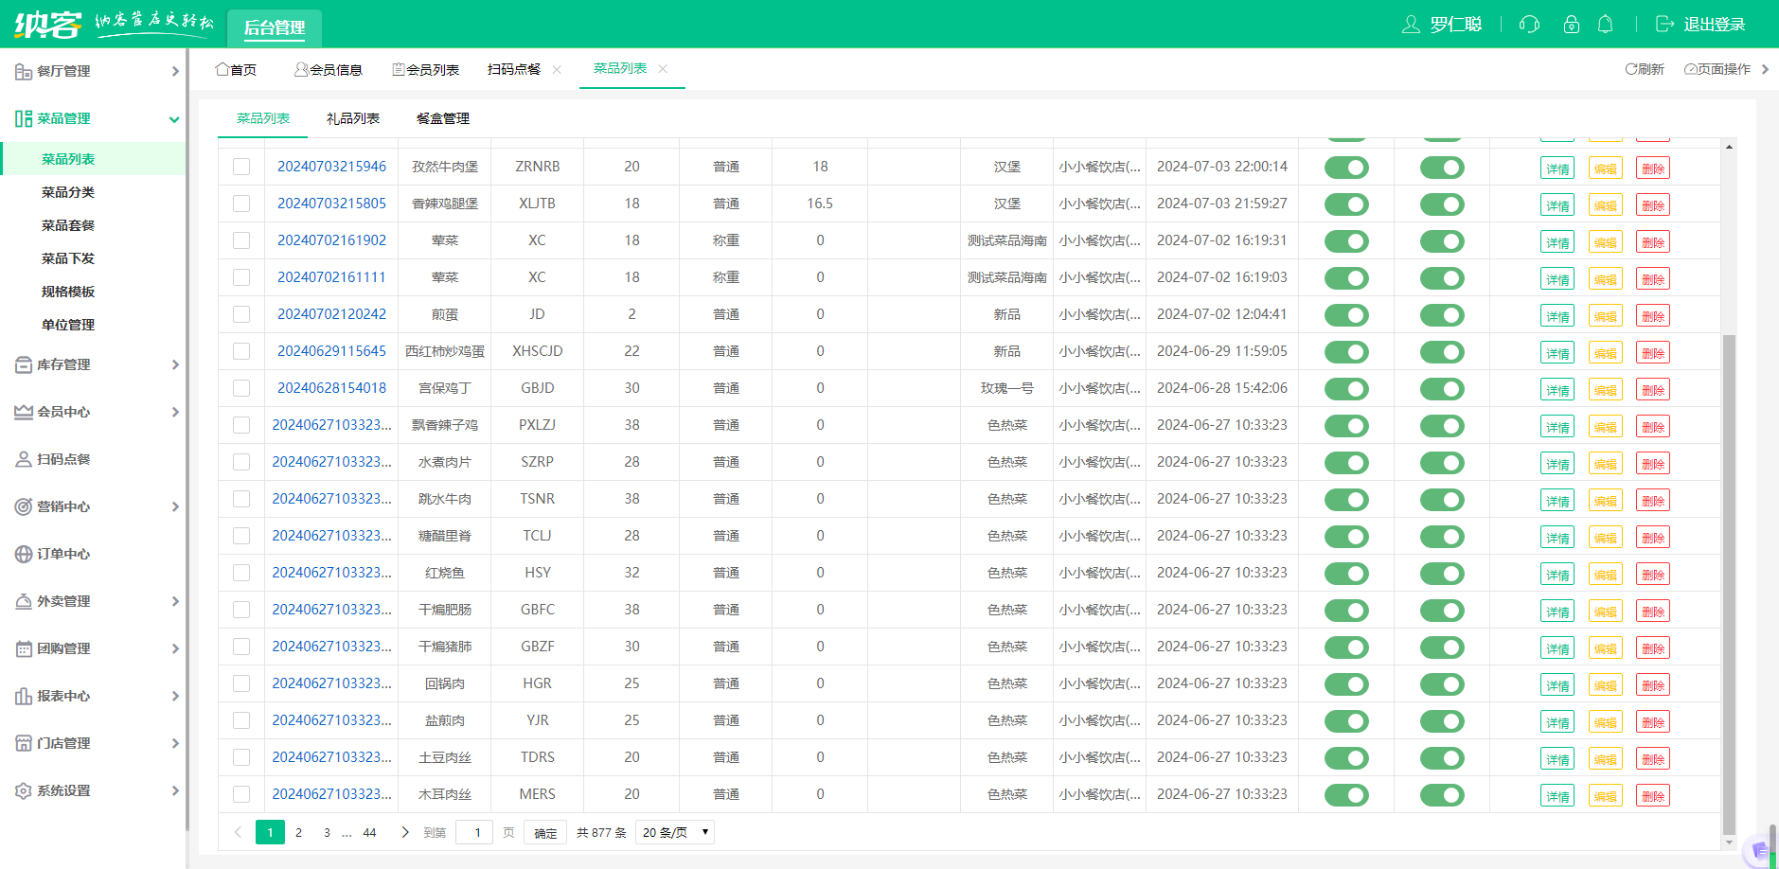Toggle the first switch in 香辣鸡腿堡 row
The height and width of the screenshot is (869, 1779).
click(1346, 204)
